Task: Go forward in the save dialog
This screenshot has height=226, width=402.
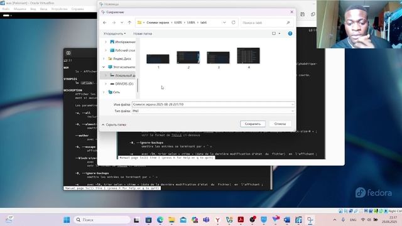Action: (114, 23)
